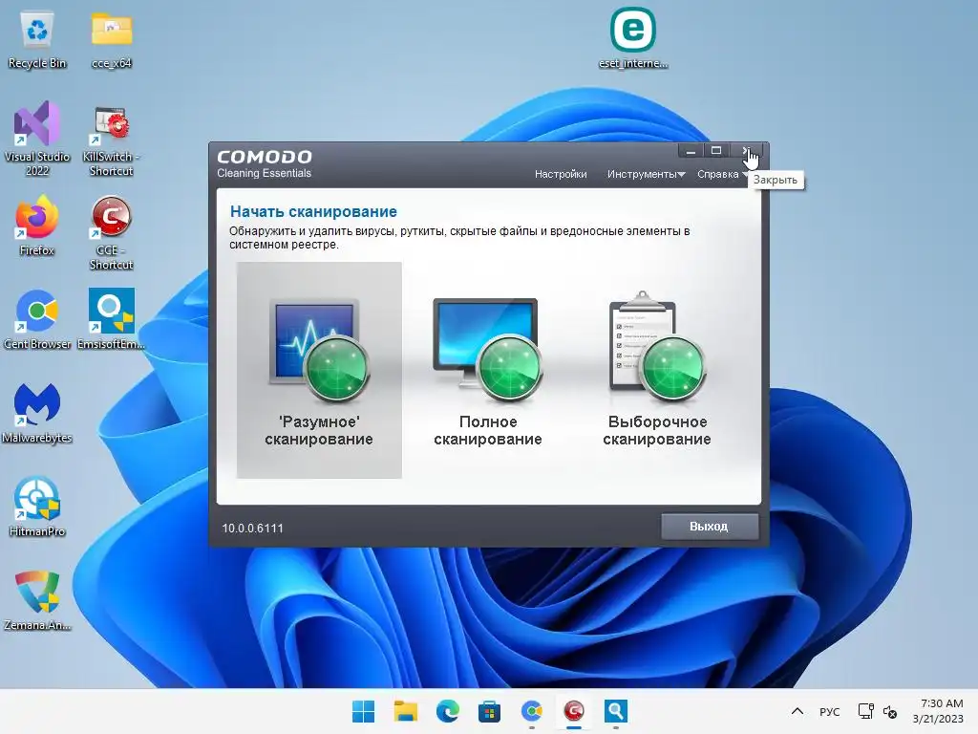Show hidden tray icons chevron
This screenshot has height=734, width=978.
[797, 711]
